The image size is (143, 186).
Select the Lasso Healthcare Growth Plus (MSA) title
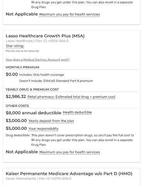(x=45, y=36)
